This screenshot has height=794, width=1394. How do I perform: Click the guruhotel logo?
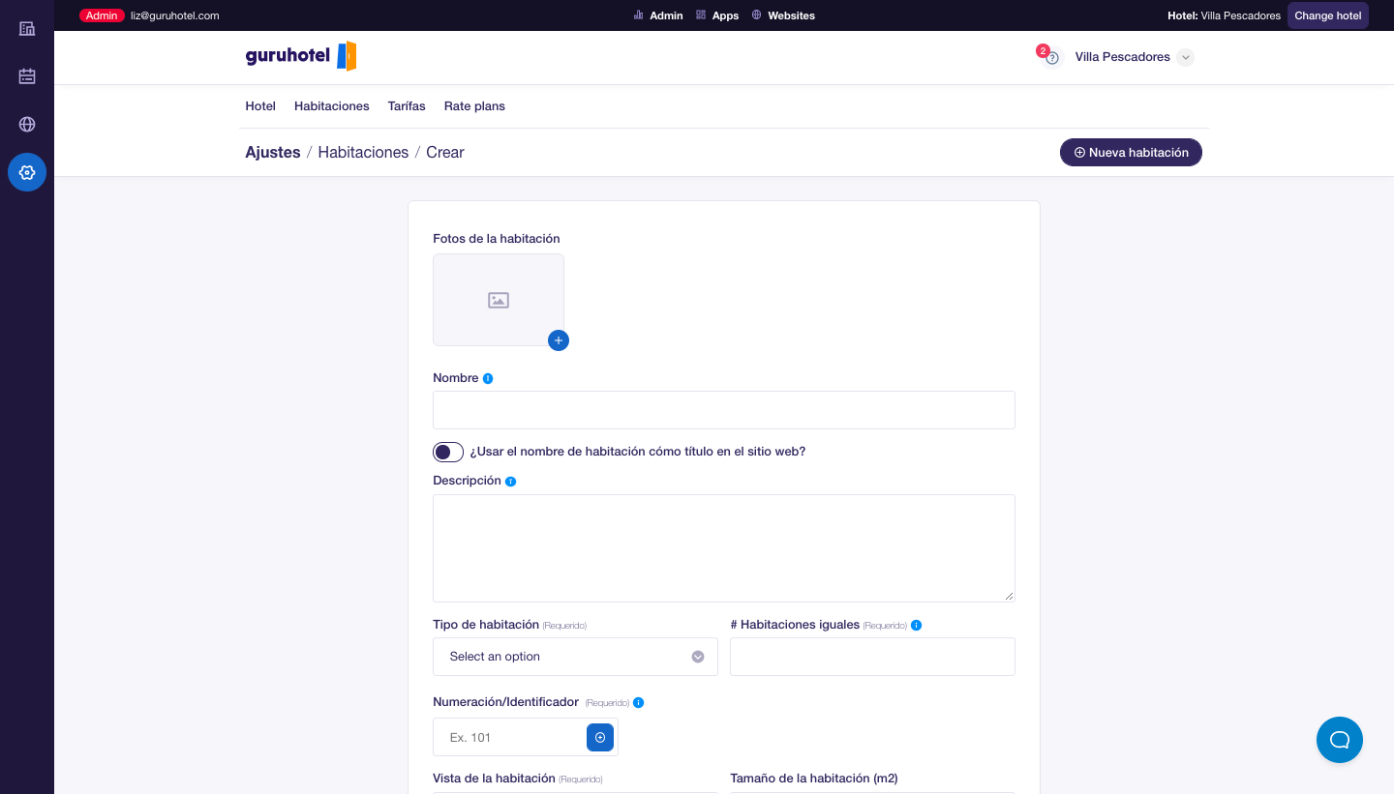pyautogui.click(x=301, y=56)
